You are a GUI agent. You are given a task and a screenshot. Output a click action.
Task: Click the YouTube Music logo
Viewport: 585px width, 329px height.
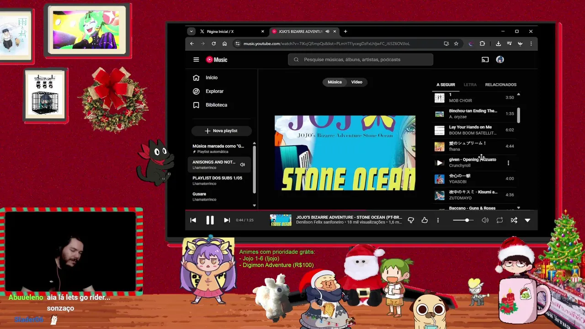(217, 59)
